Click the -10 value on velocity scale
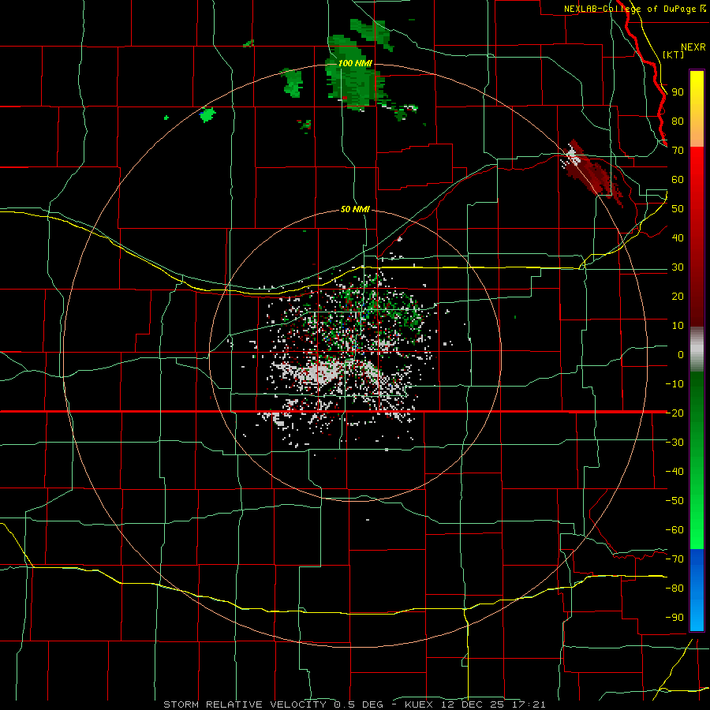The image size is (710, 710). (674, 384)
